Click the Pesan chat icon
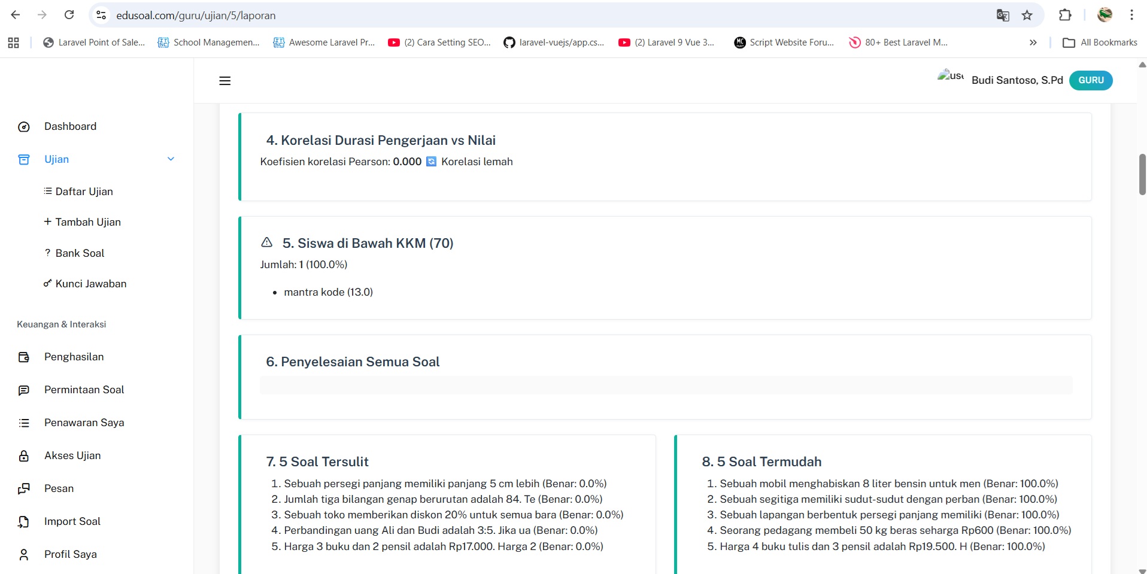The width and height of the screenshot is (1147, 574). [x=24, y=489]
